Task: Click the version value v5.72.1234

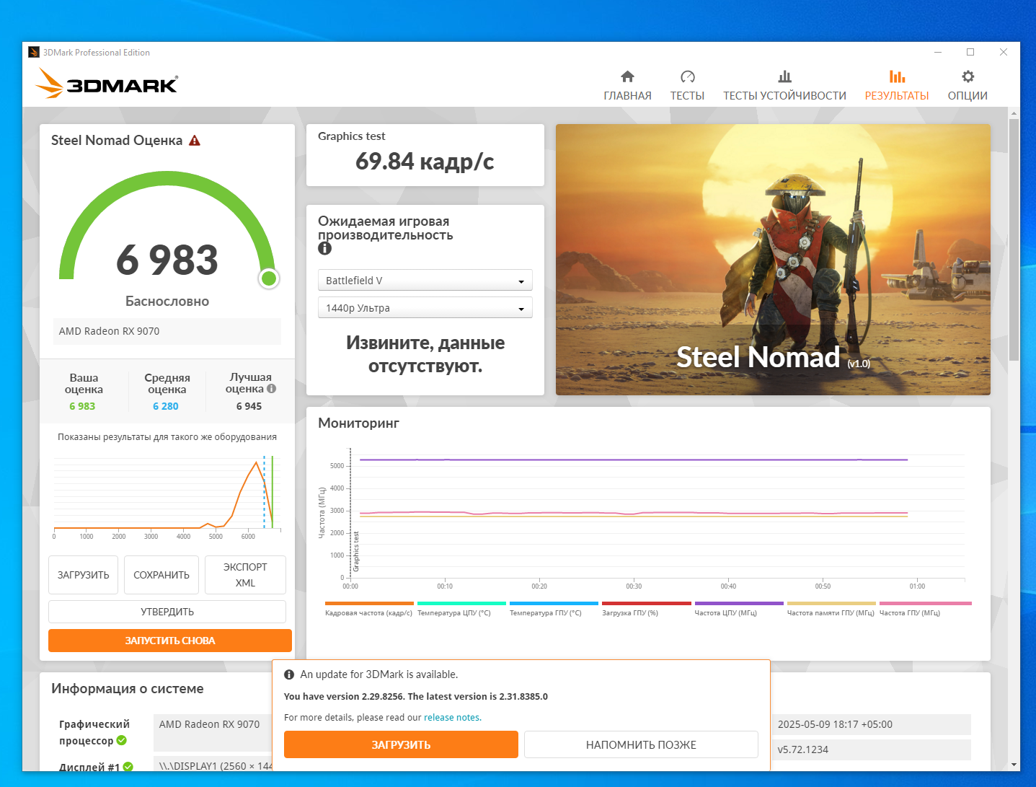Action: [x=872, y=749]
